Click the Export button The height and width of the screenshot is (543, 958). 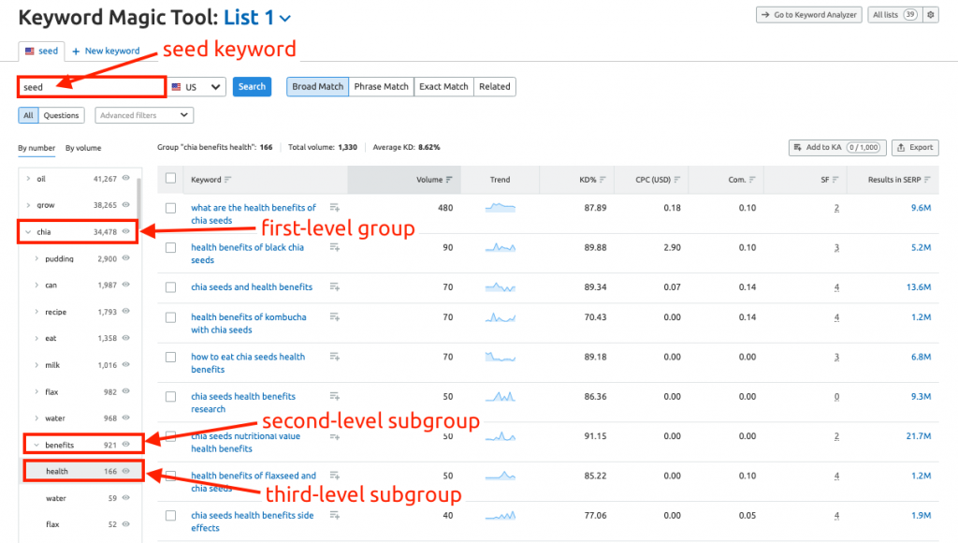(914, 147)
